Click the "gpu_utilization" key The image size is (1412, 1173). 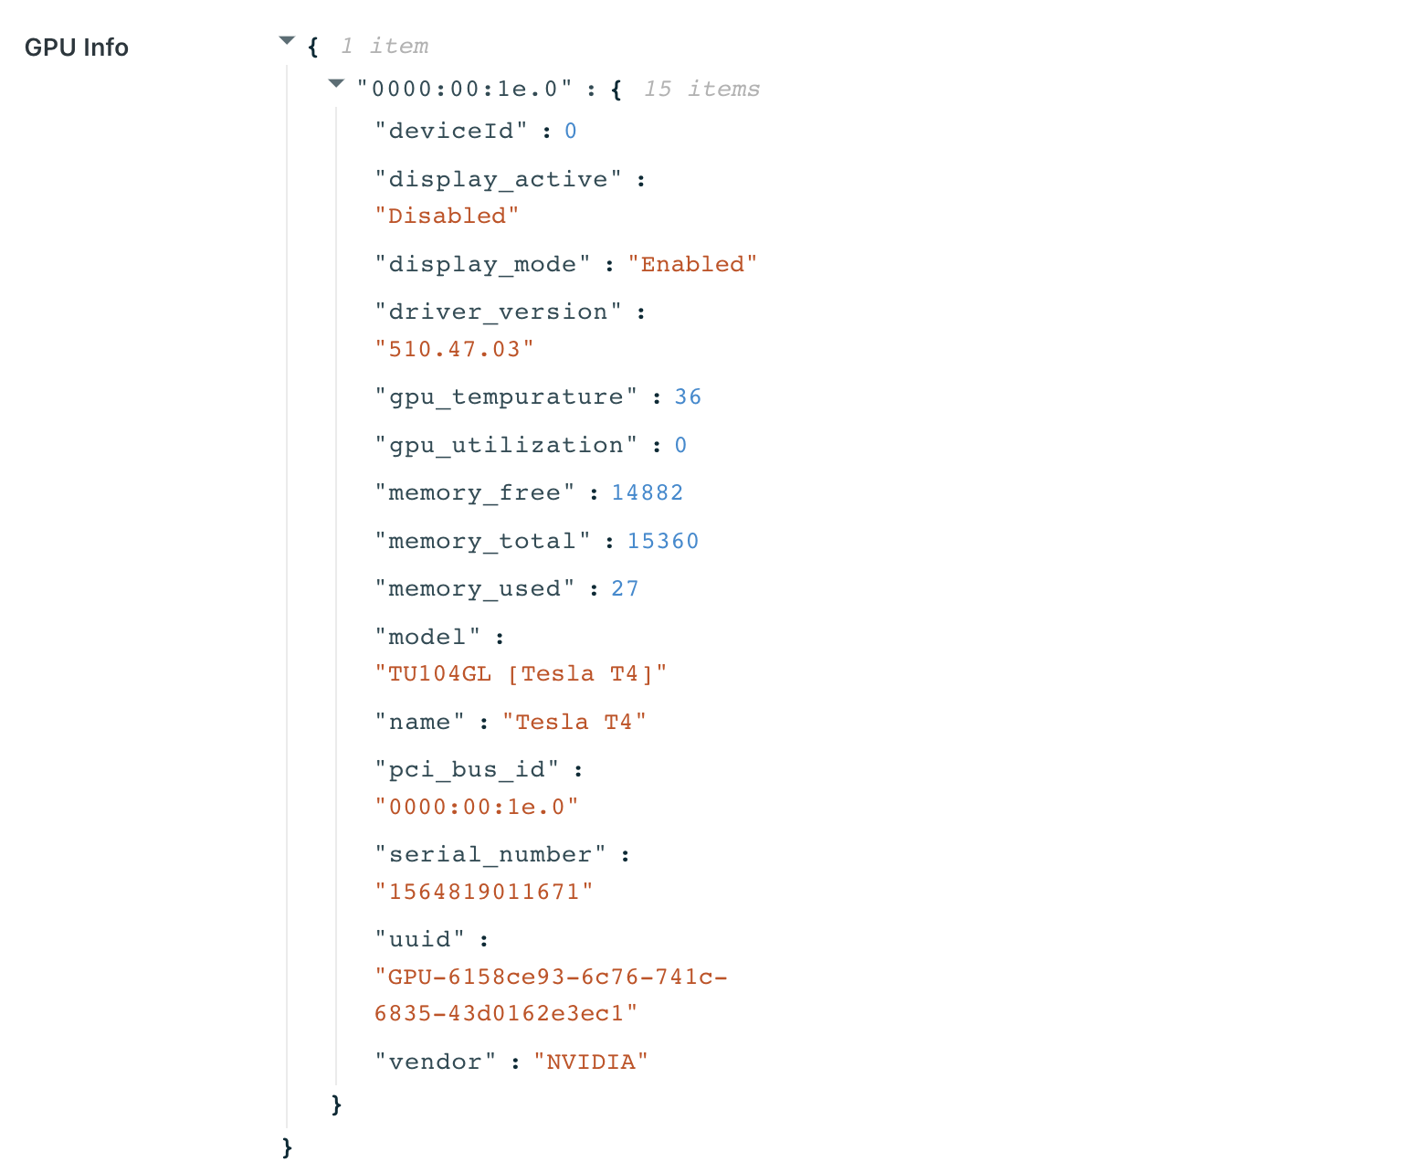(506, 446)
